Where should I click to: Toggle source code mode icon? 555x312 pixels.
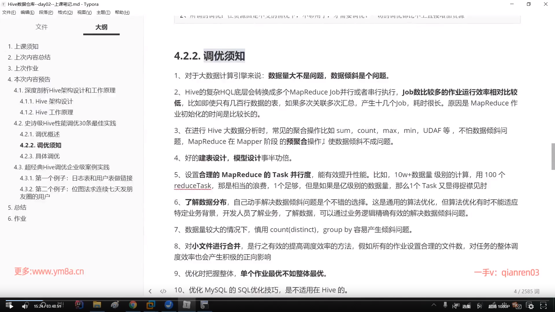coord(163,291)
